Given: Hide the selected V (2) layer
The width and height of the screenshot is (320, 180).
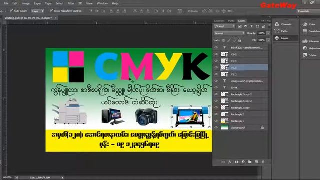Looking at the screenshot, I should [216, 68].
